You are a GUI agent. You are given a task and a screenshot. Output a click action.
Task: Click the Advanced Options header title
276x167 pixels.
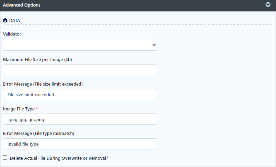(22, 5)
